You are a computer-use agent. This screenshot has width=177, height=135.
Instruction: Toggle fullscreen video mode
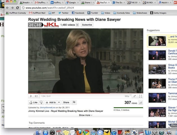pos(140,96)
